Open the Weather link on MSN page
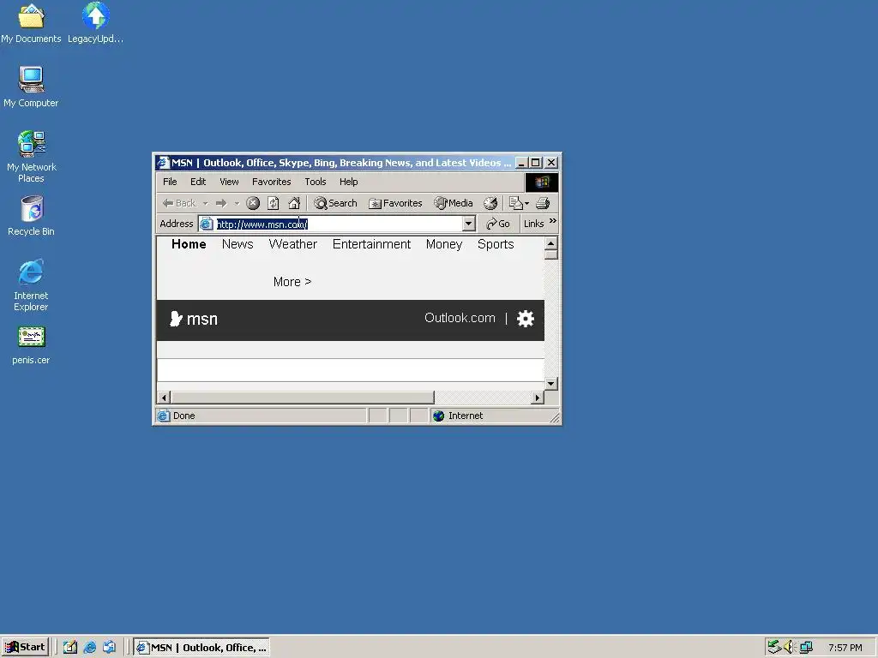This screenshot has height=658, width=878. pyautogui.click(x=293, y=244)
